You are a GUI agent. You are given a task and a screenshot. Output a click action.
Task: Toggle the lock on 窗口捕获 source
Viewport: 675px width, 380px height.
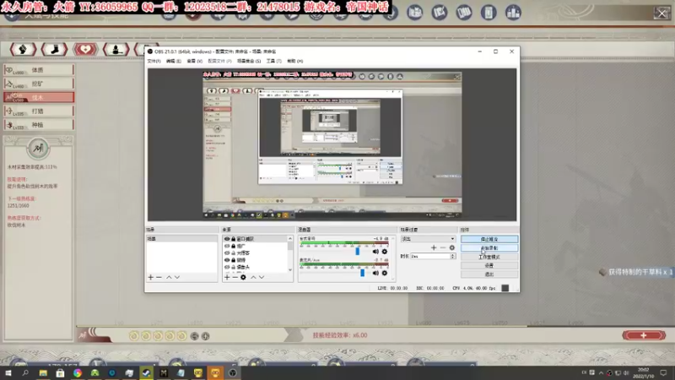pos(234,239)
